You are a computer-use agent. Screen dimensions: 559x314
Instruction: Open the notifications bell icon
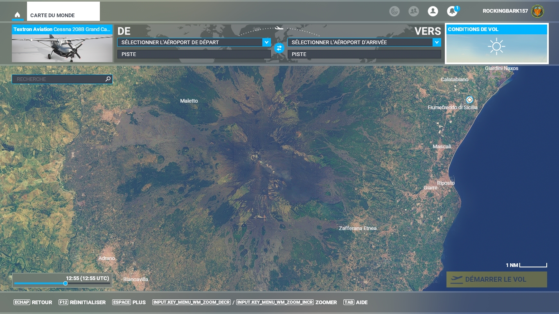(x=452, y=11)
